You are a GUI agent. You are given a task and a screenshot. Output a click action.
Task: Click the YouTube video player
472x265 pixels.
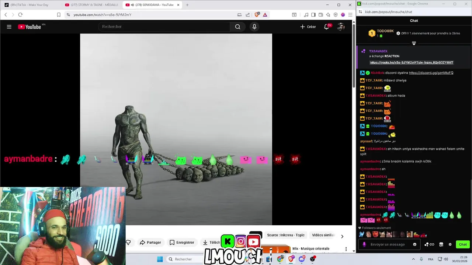(x=176, y=129)
